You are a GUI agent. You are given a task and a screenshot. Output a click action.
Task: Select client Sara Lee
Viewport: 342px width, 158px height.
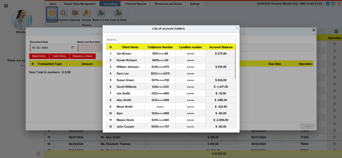[x=123, y=73]
